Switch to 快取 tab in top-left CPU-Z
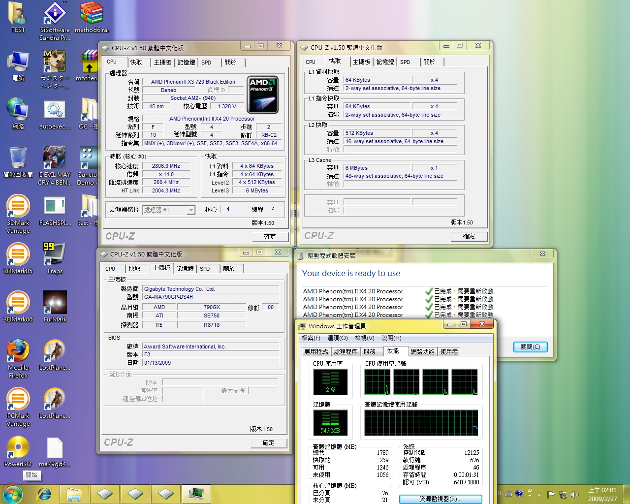 click(136, 62)
